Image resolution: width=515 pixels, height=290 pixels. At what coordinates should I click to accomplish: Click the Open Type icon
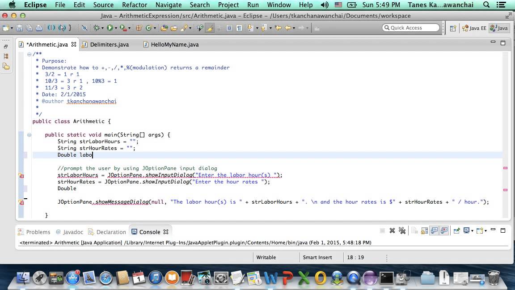pos(164,28)
